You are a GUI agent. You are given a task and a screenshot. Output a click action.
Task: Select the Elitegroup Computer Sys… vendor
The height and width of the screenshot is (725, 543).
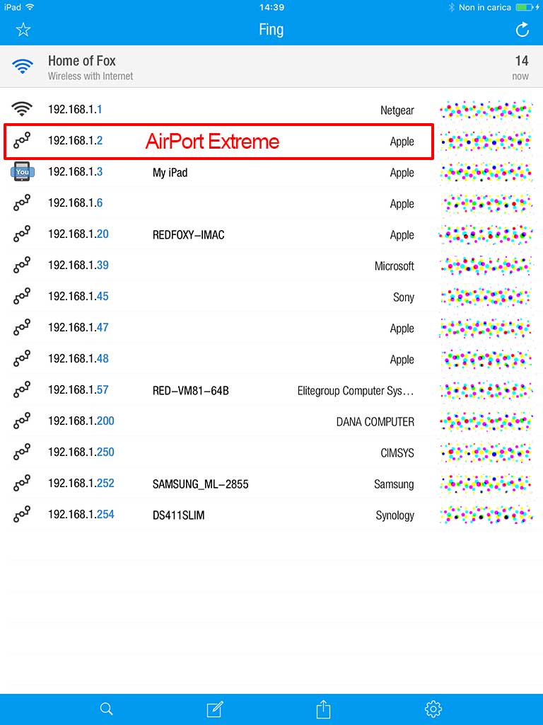click(356, 391)
